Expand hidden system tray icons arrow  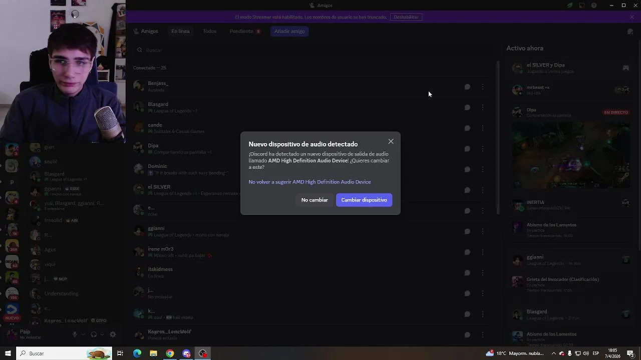point(553,353)
